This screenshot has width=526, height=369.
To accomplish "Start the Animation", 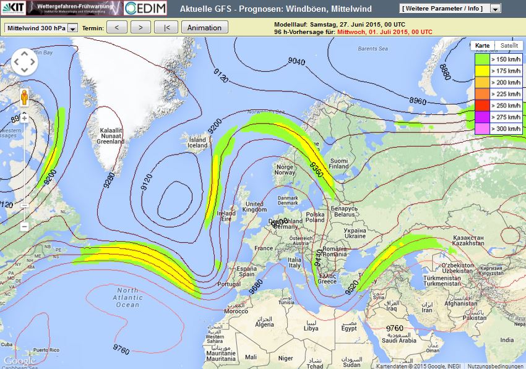I will click(205, 27).
